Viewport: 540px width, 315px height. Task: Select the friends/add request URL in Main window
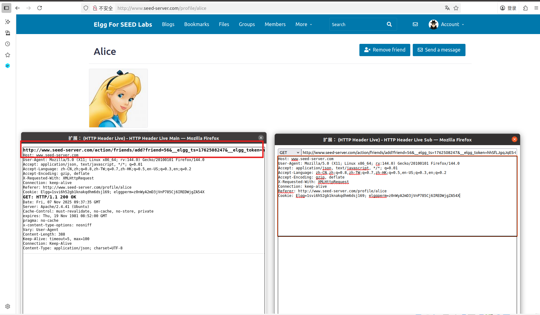[x=144, y=150]
